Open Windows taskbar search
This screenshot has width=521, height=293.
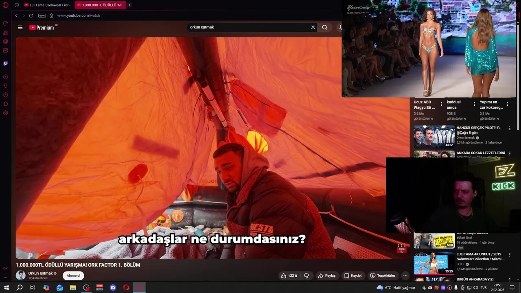coord(20,288)
